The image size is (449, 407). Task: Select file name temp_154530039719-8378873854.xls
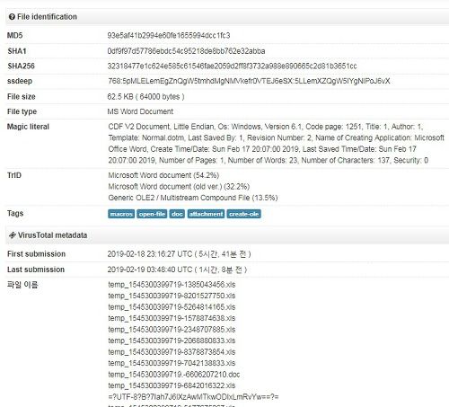point(172,352)
